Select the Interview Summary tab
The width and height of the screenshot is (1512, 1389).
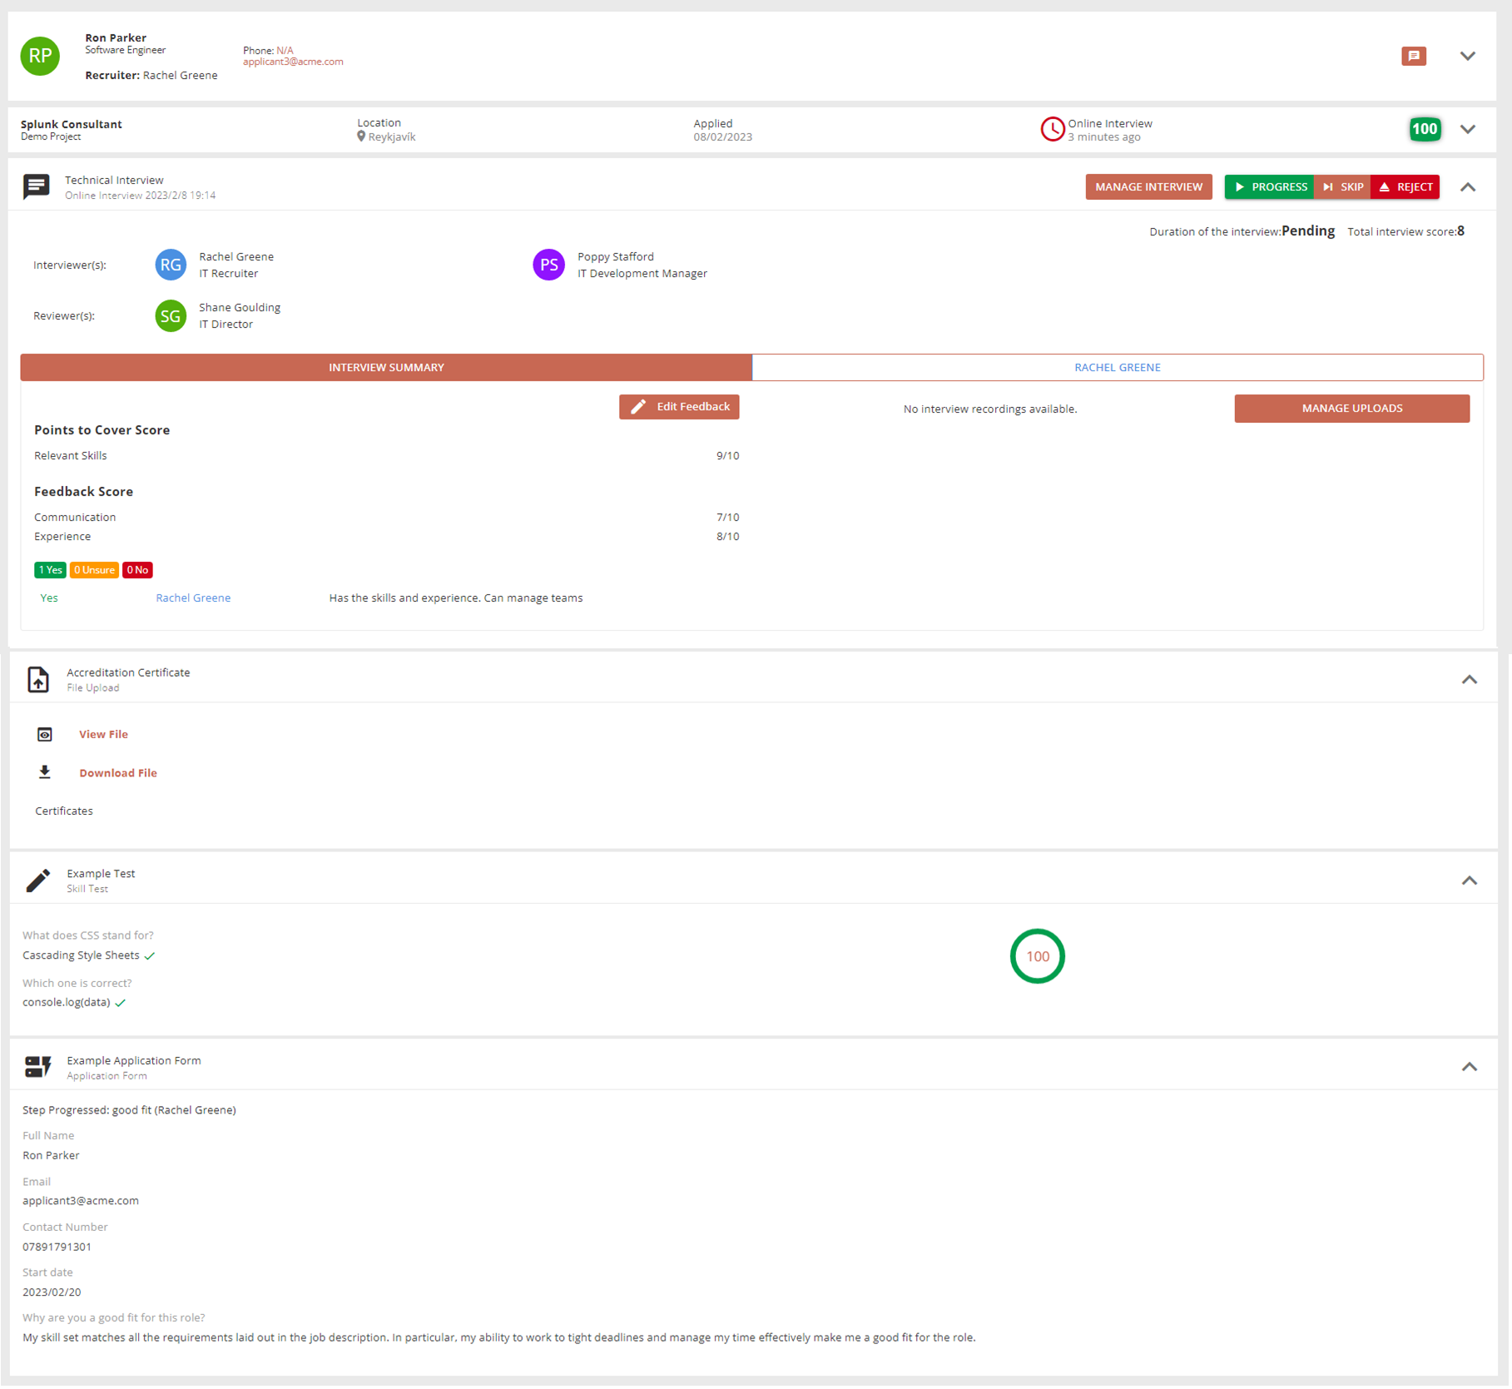pyautogui.click(x=386, y=367)
